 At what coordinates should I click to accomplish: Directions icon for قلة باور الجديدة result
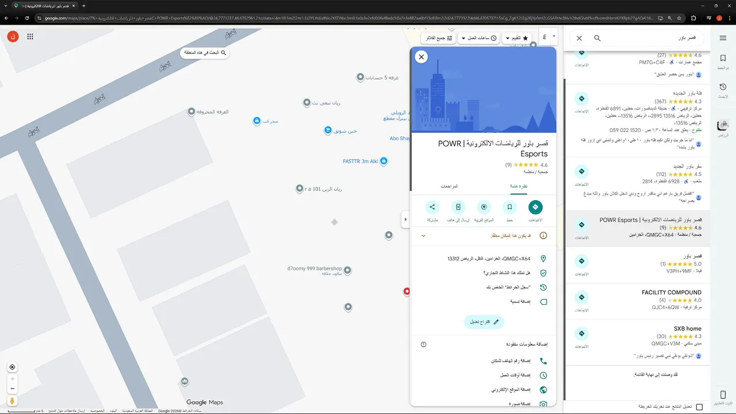(582, 98)
